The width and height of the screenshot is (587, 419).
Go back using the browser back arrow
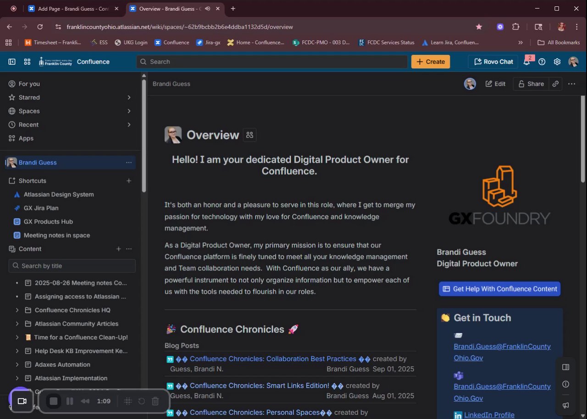click(x=9, y=27)
